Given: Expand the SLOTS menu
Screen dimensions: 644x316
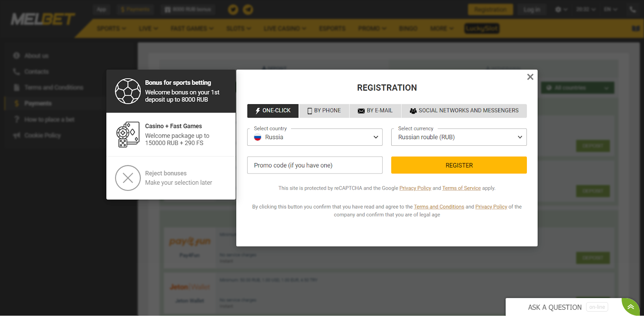Looking at the screenshot, I should (x=239, y=29).
